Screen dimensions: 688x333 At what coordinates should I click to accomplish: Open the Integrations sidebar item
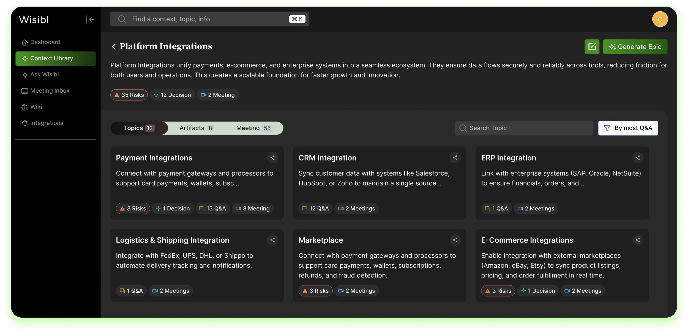[47, 123]
